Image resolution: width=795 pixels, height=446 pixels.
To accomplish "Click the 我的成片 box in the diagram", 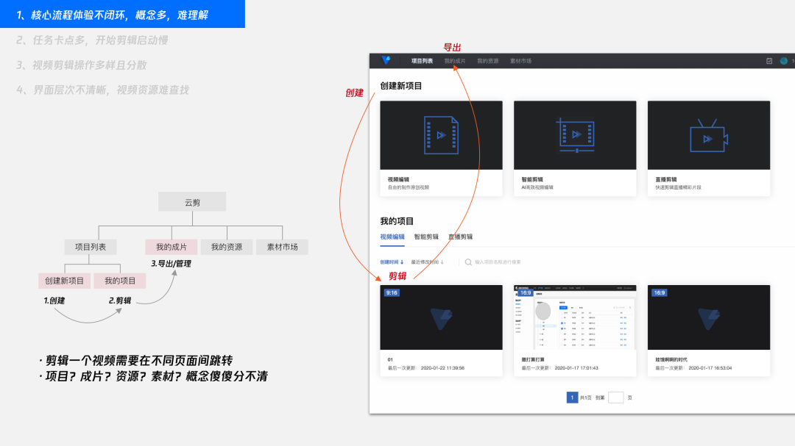I will (x=172, y=247).
